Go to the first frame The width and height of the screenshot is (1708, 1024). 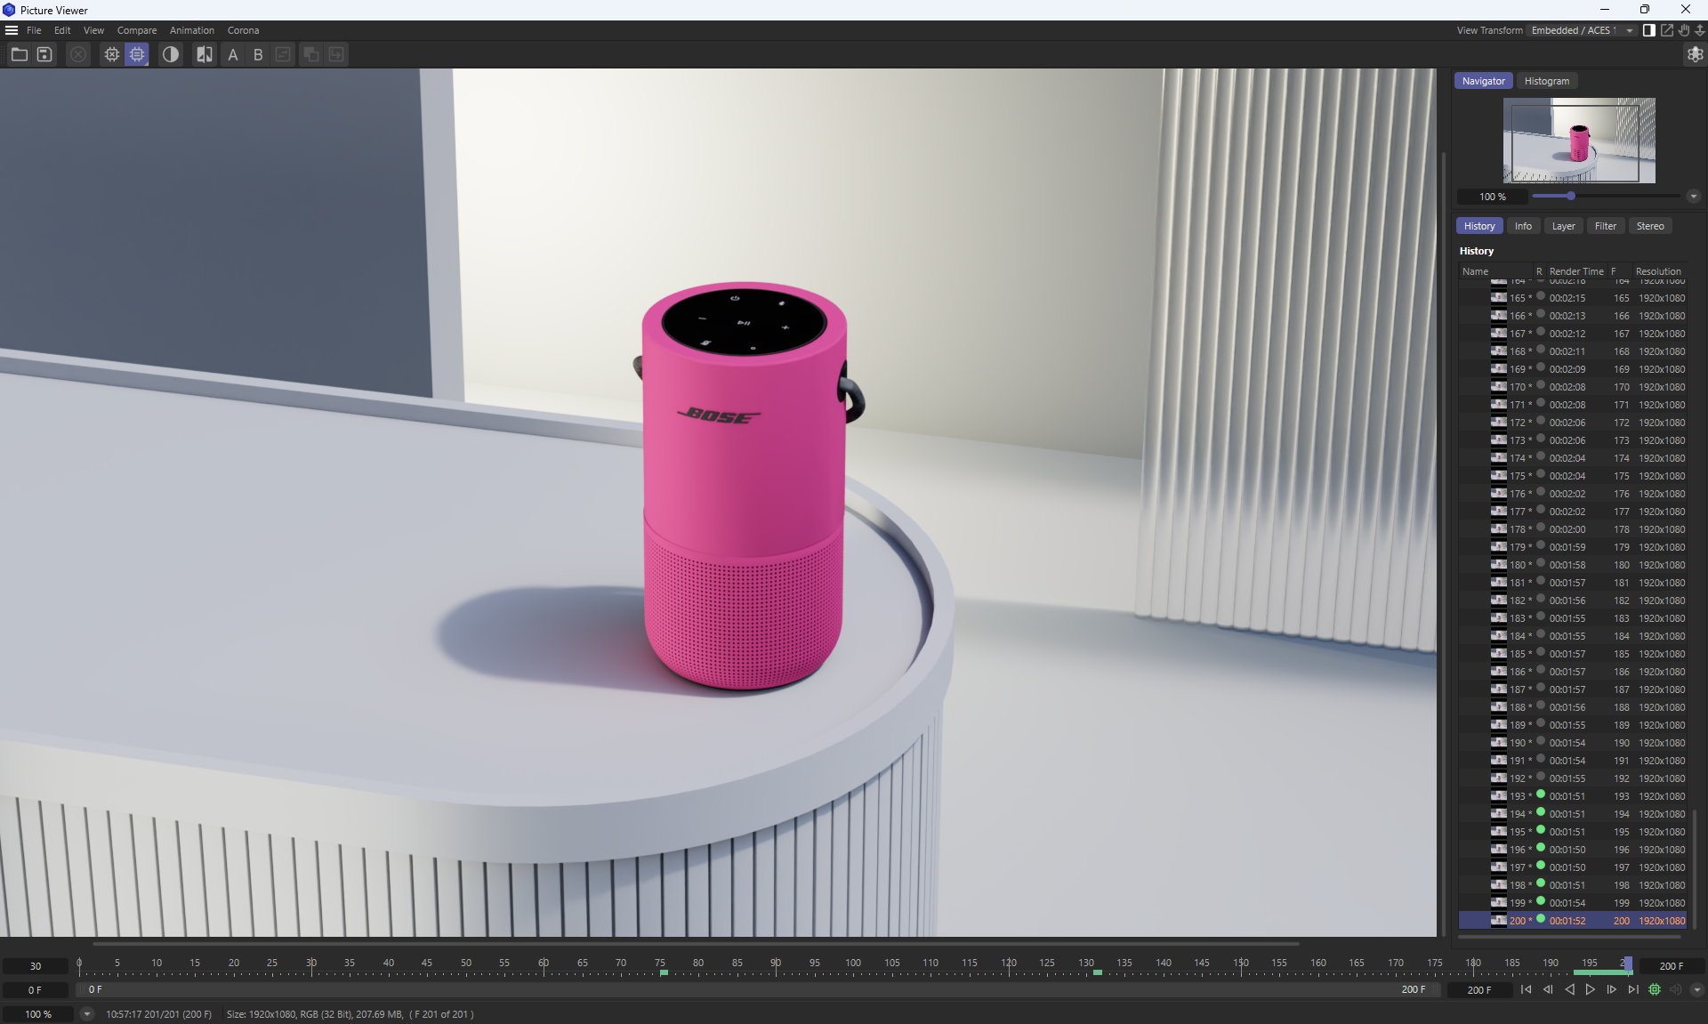click(1526, 989)
